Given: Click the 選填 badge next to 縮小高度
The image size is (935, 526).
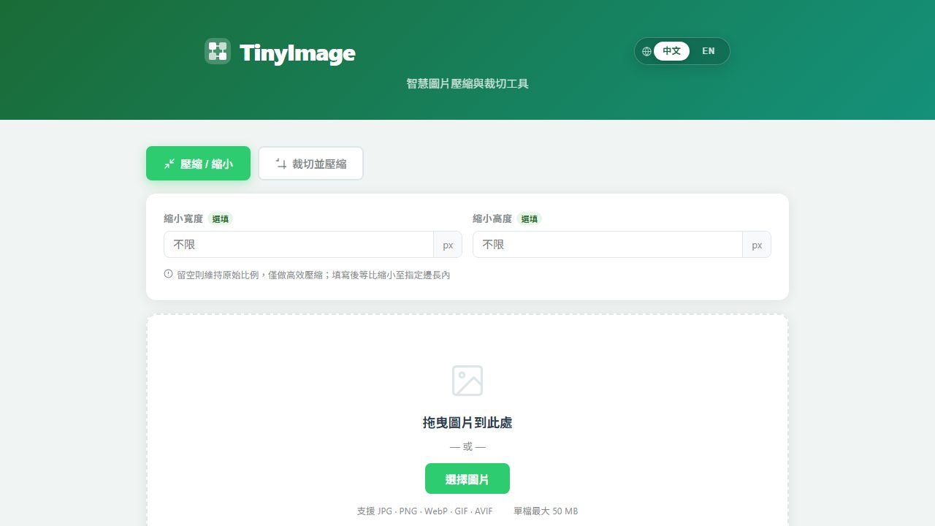Looking at the screenshot, I should coord(530,218).
